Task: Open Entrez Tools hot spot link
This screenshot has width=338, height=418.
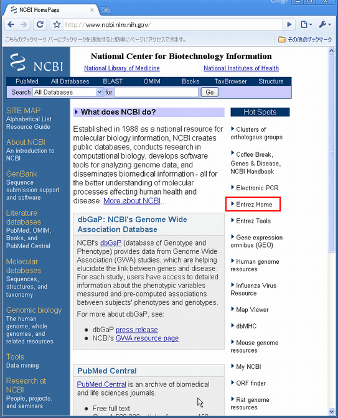Action: [253, 221]
